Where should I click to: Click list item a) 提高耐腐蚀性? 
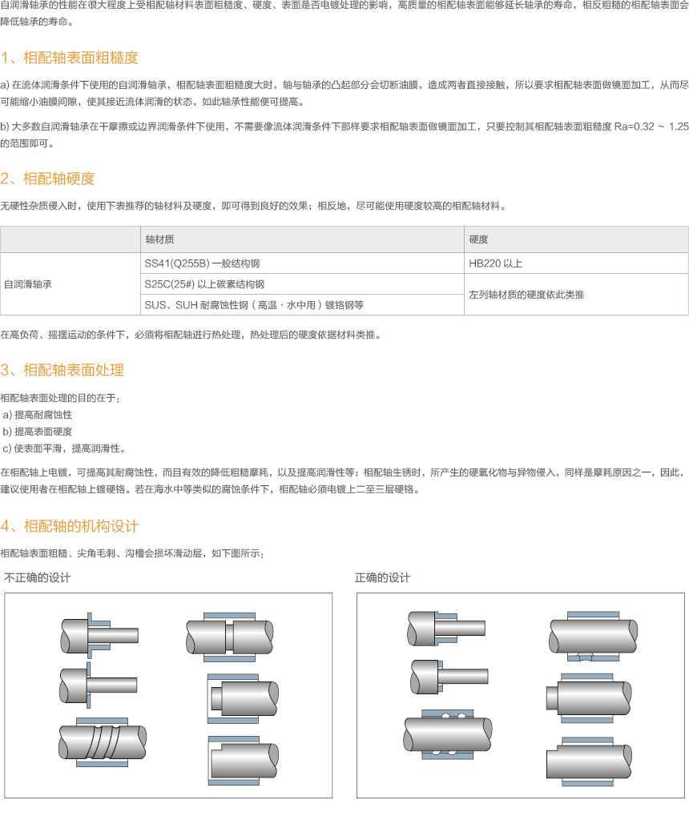click(37, 415)
